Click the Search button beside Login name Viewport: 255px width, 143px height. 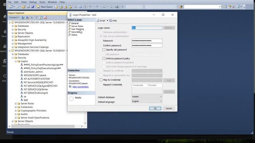(x=169, y=28)
